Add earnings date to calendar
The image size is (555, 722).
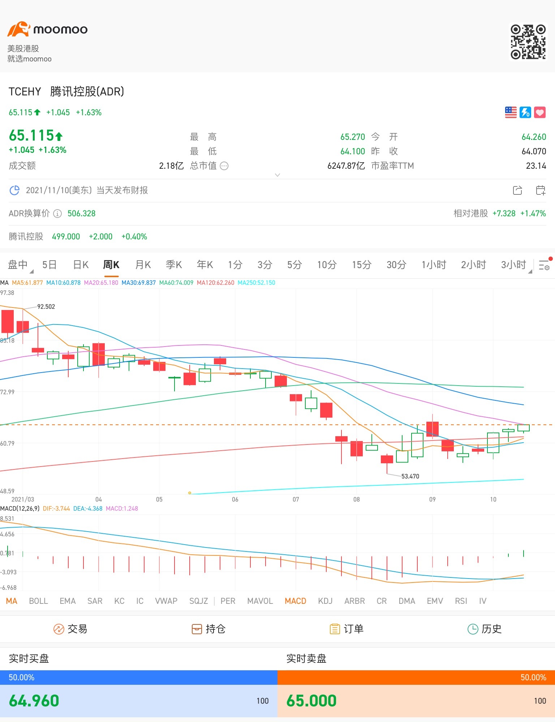[x=541, y=190]
